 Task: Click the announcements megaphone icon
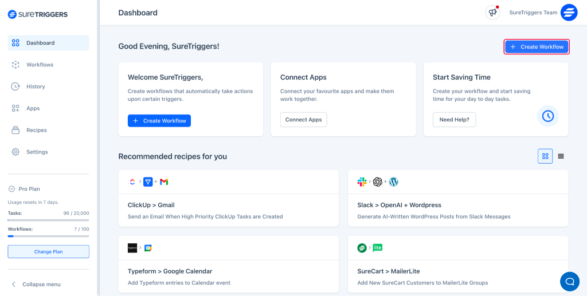click(492, 13)
